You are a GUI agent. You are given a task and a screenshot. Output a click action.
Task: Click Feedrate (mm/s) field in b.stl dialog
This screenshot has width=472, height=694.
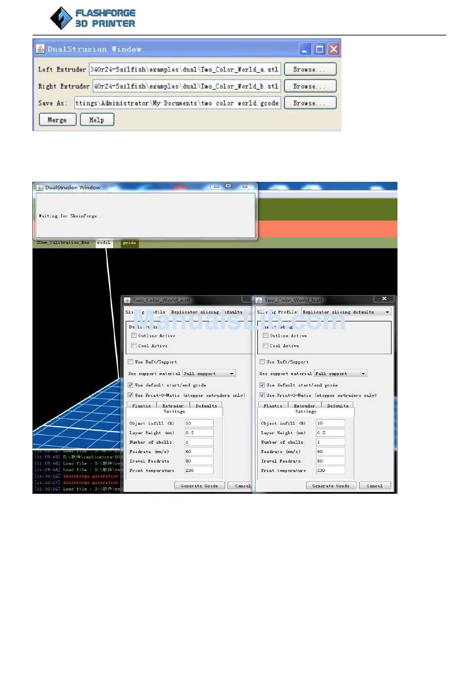click(331, 452)
